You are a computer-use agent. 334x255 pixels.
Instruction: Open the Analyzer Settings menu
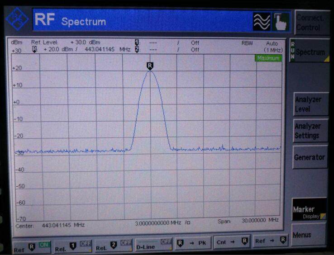[x=310, y=131]
